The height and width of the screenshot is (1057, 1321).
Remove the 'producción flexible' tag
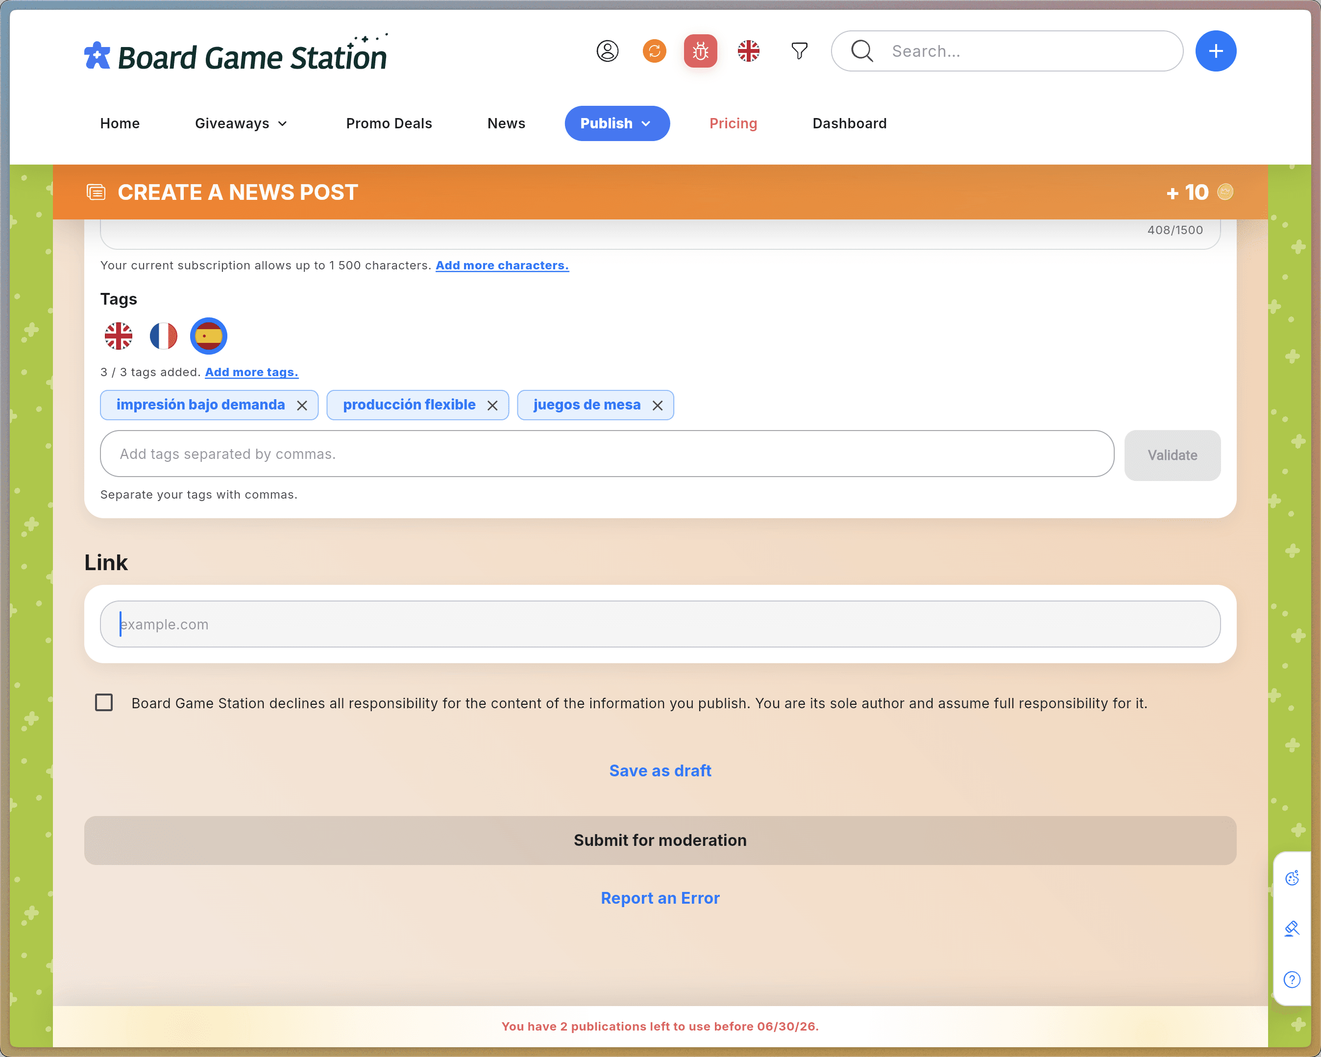pos(492,406)
